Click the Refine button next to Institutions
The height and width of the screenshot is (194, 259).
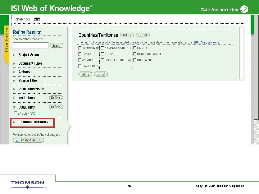pos(56,98)
